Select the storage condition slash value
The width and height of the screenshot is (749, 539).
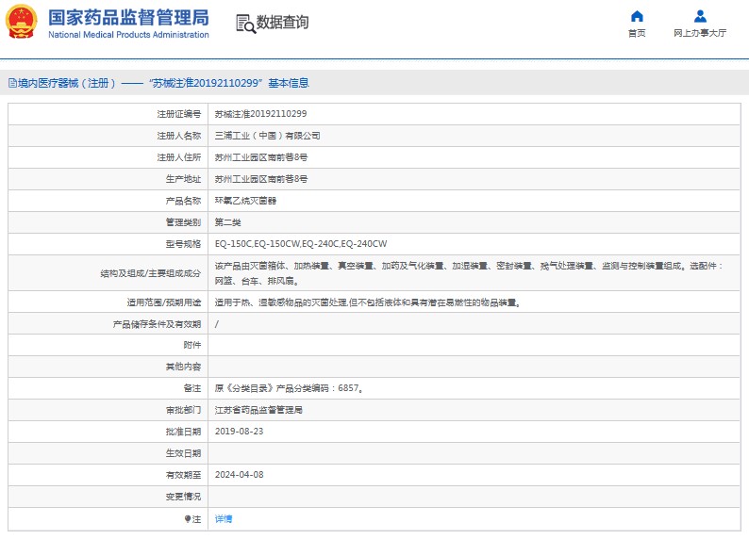pyautogui.click(x=217, y=324)
